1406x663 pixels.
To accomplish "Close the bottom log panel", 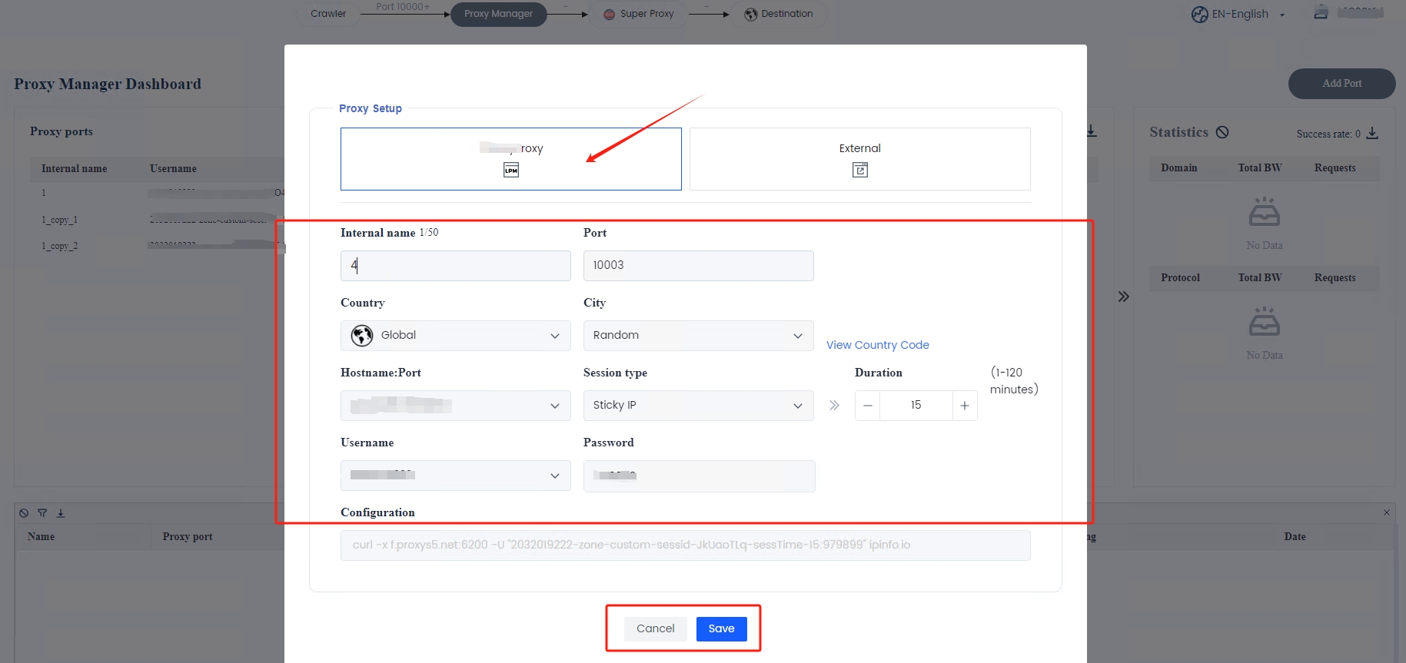I will point(1387,512).
